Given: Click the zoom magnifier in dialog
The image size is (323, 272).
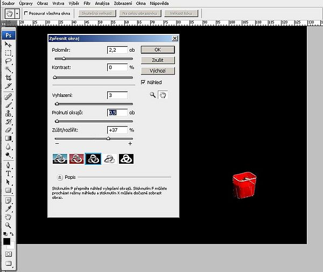Looking at the screenshot, I should (x=153, y=95).
